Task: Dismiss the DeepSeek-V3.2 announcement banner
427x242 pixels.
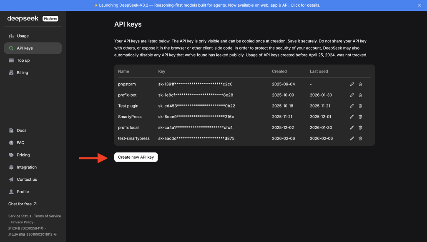Action: coord(419,5)
